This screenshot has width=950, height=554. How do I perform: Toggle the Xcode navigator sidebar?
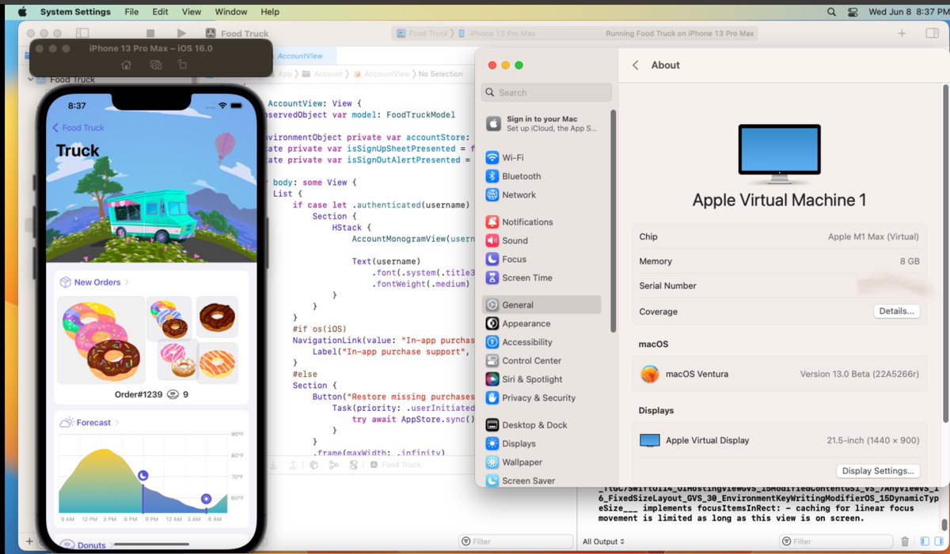82,33
